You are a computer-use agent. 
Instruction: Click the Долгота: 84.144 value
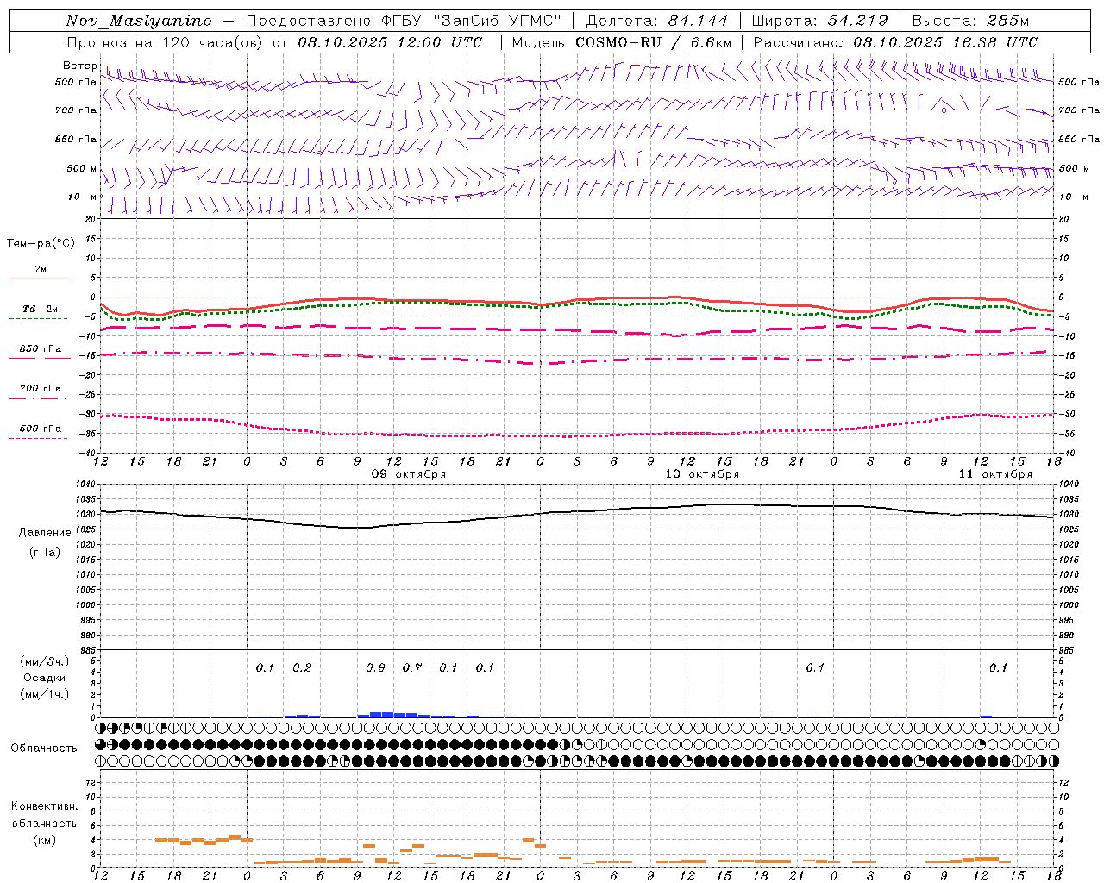tap(657, 21)
